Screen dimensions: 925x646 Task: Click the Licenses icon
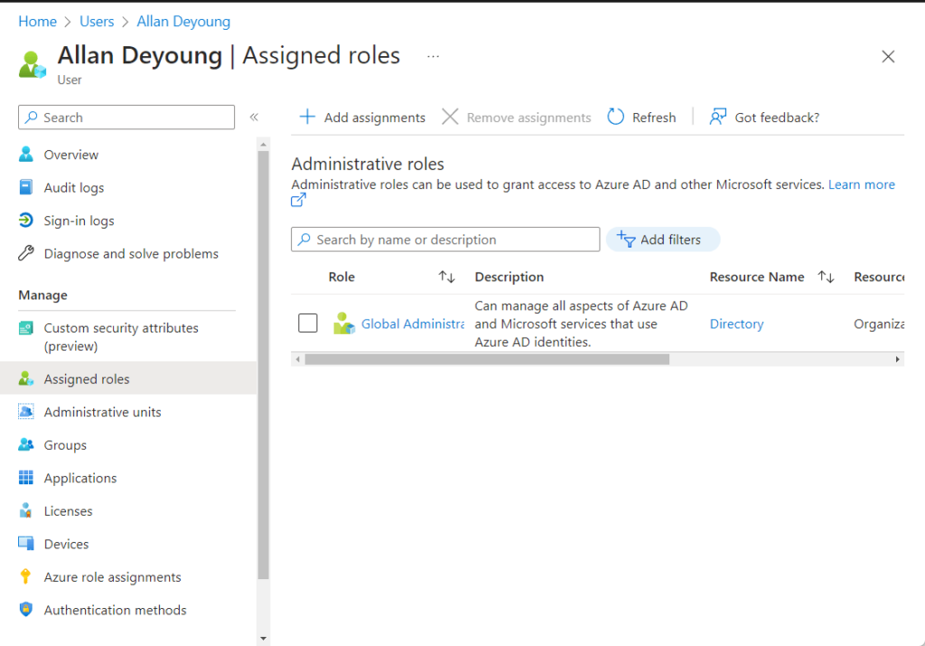point(26,510)
